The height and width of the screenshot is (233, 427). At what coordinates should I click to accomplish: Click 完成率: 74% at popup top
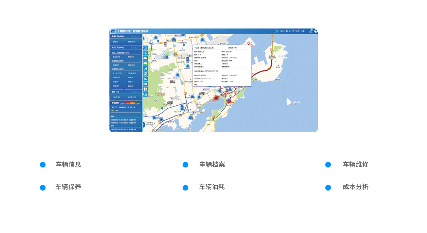pos(233,48)
